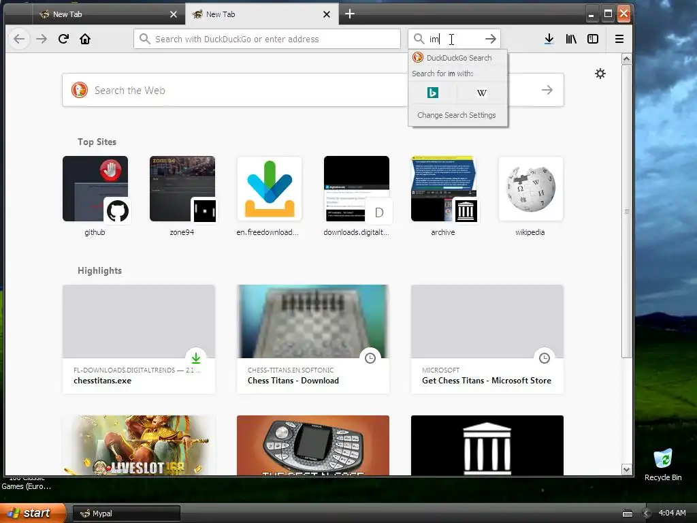This screenshot has width=697, height=523.
Task: Click the forward navigation arrow
Action: (x=42, y=39)
